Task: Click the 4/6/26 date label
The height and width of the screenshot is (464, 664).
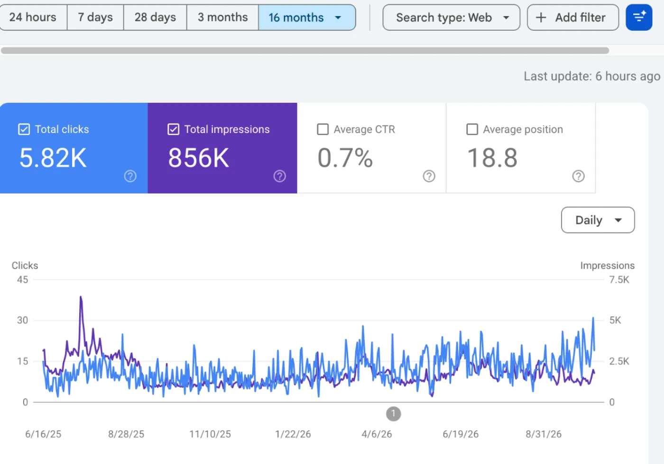Action: coord(377,434)
